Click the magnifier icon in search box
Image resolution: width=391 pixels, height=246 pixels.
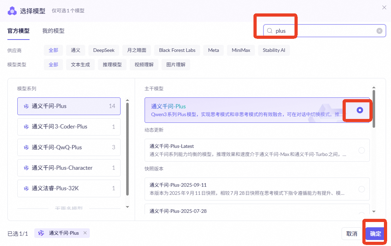pyautogui.click(x=269, y=31)
